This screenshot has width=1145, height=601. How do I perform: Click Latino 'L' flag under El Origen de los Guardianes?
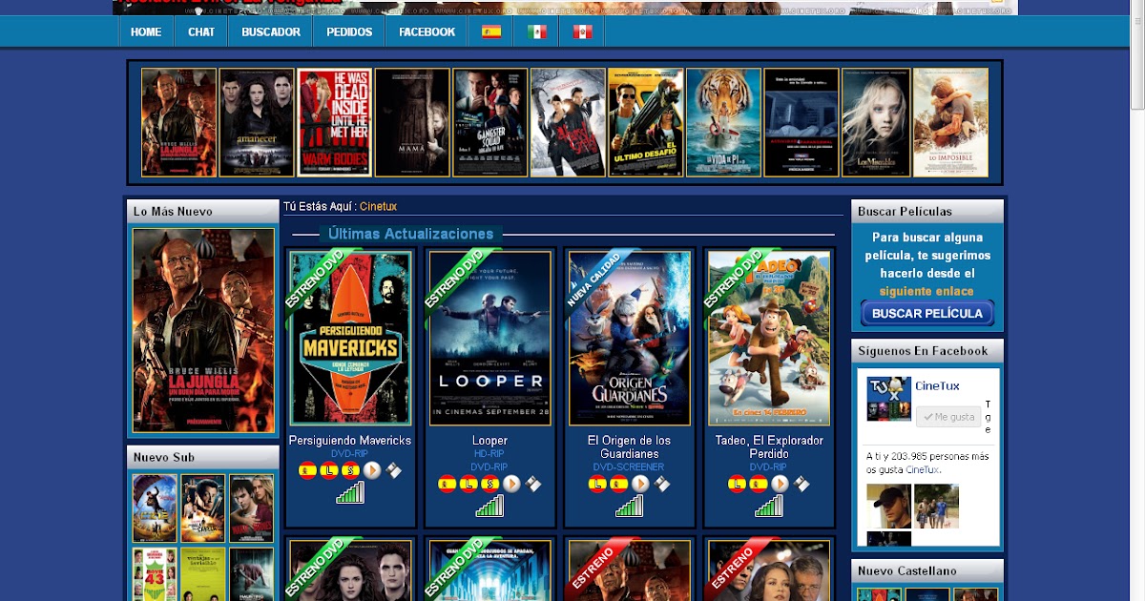click(597, 484)
